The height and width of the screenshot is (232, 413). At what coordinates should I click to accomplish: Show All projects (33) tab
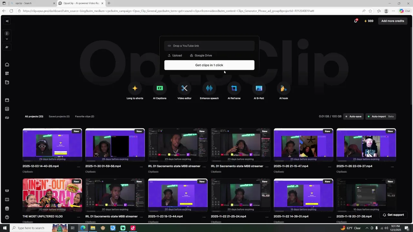pos(34,116)
